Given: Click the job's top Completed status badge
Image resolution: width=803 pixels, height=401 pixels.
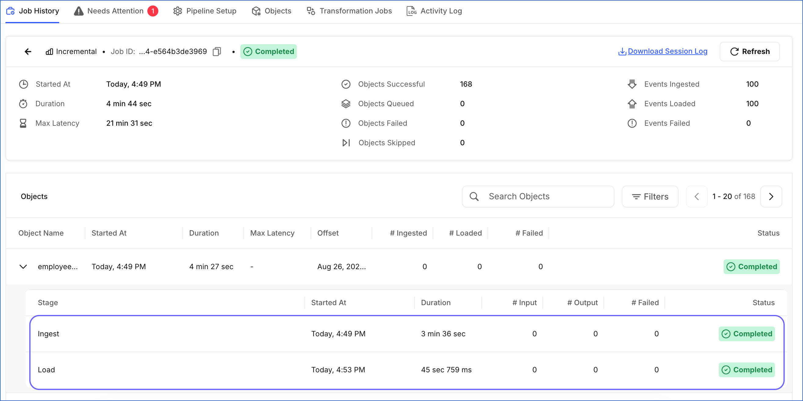Looking at the screenshot, I should (268, 52).
